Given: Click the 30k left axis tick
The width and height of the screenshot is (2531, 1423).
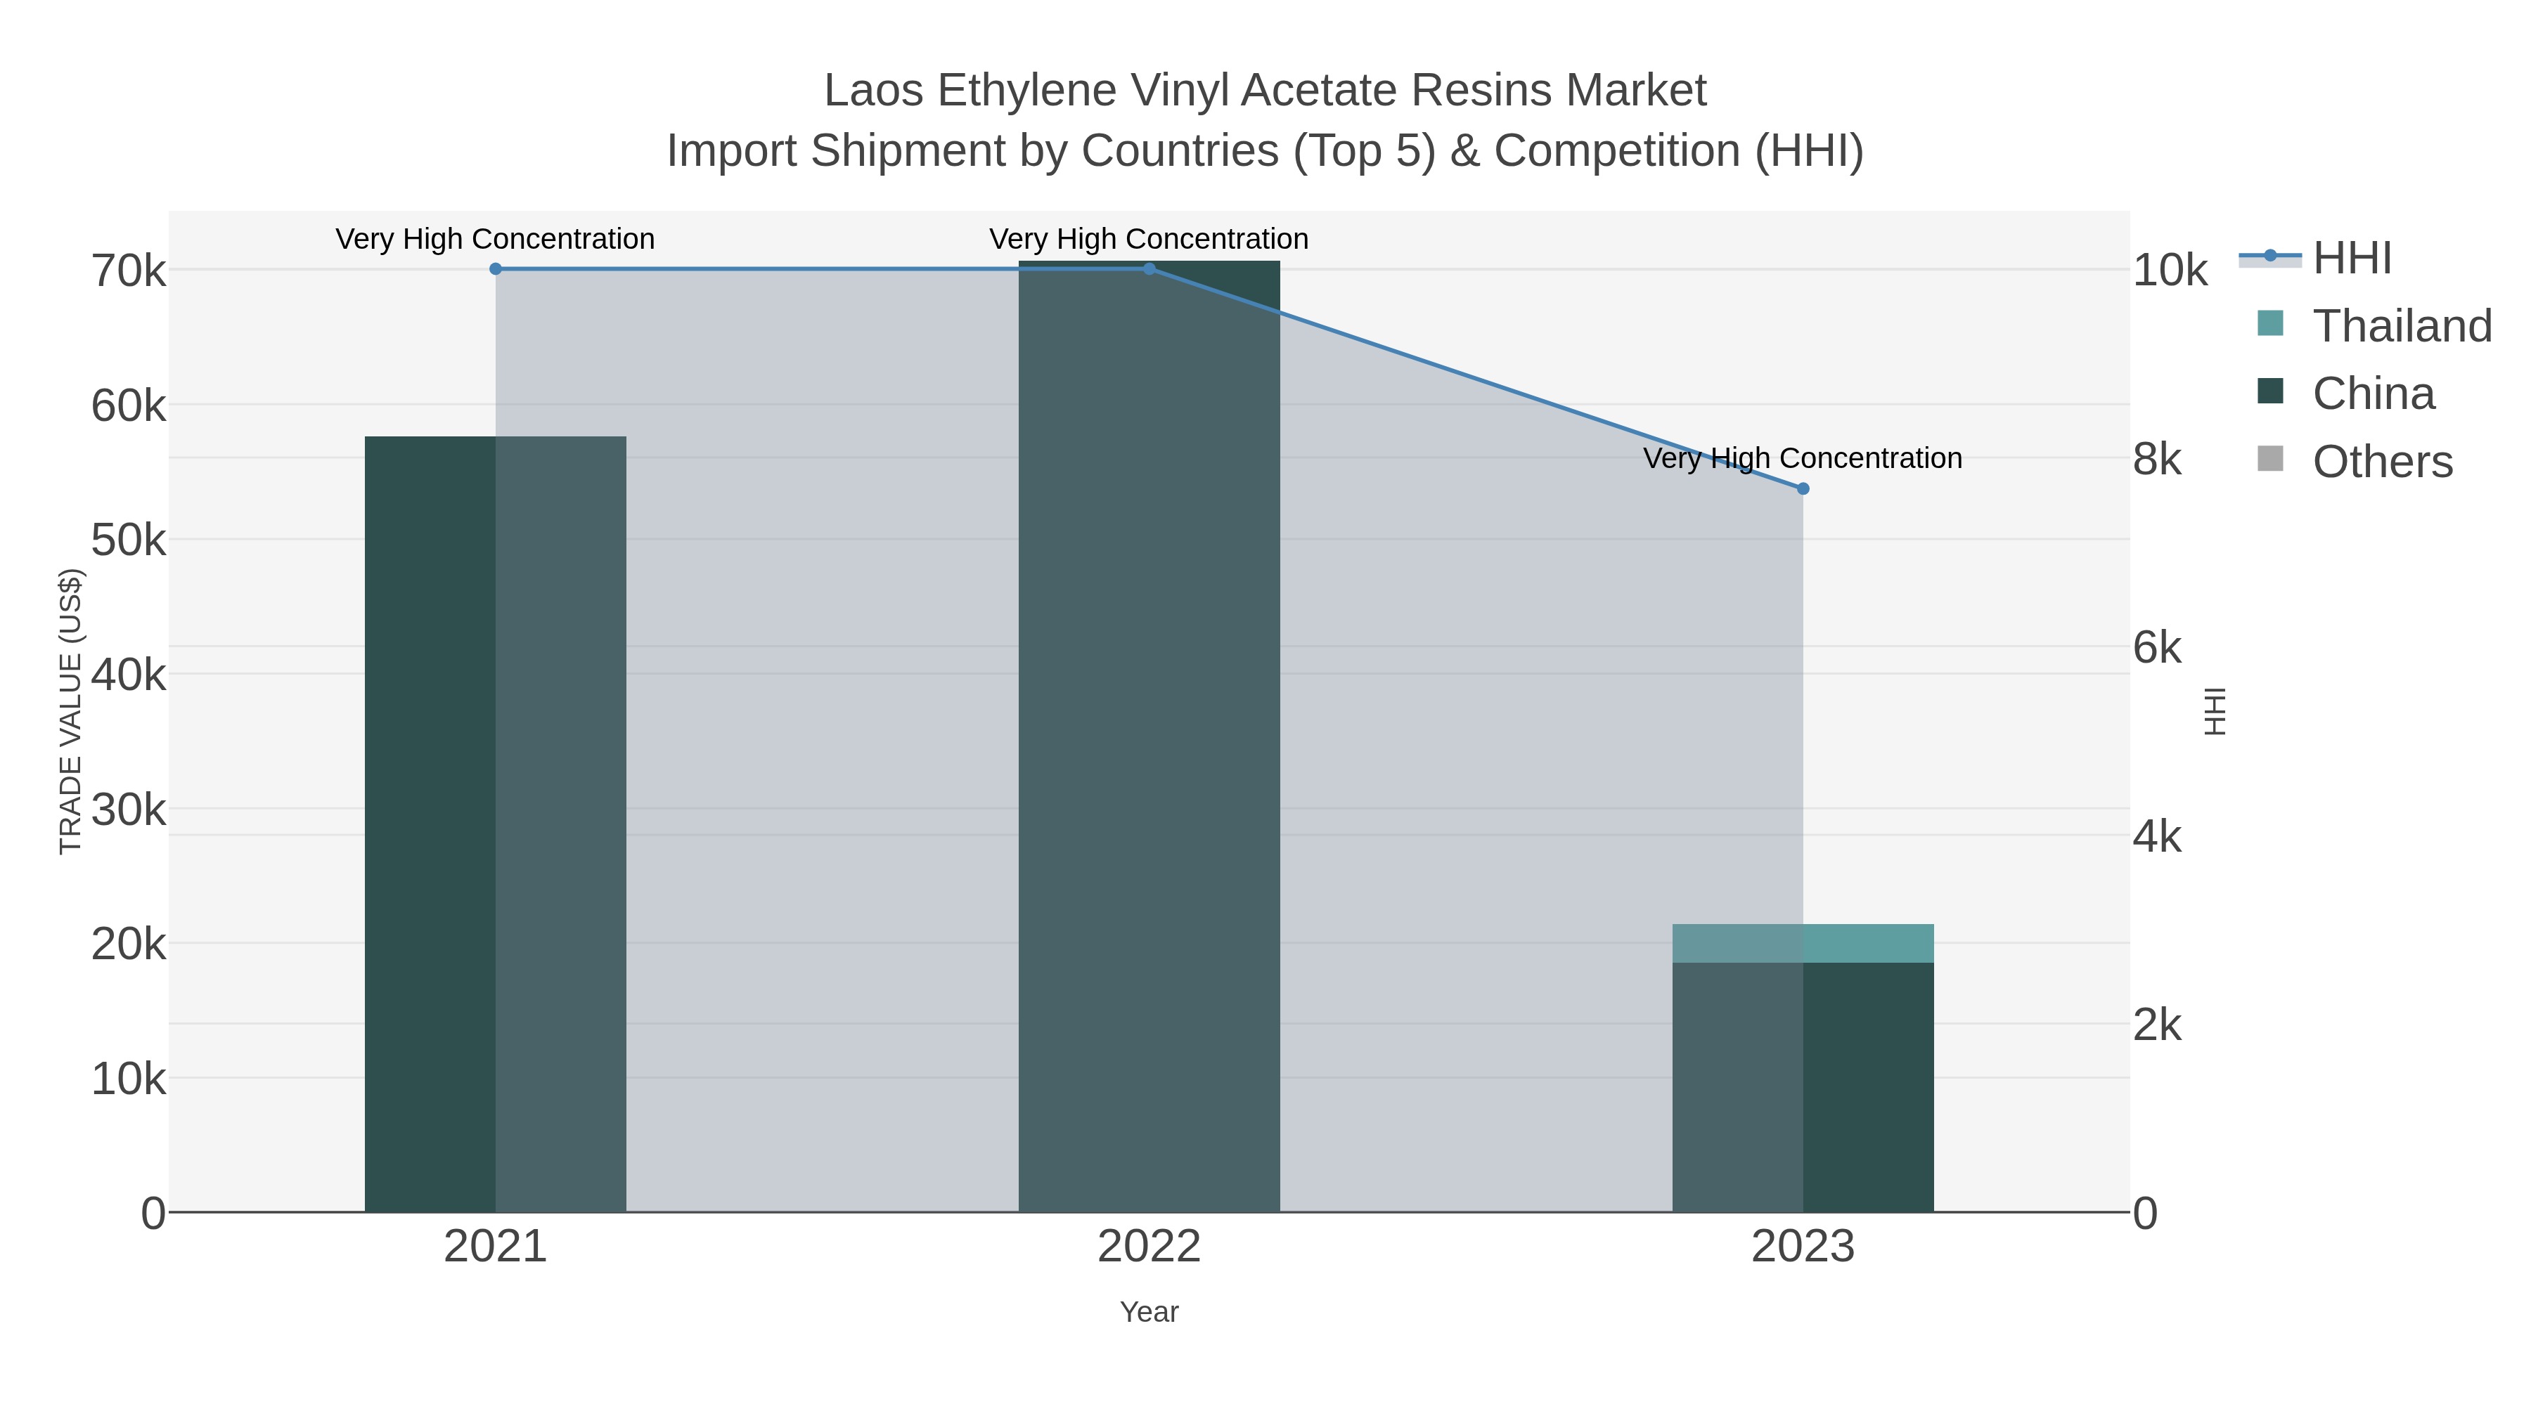Looking at the screenshot, I should click(x=129, y=811).
